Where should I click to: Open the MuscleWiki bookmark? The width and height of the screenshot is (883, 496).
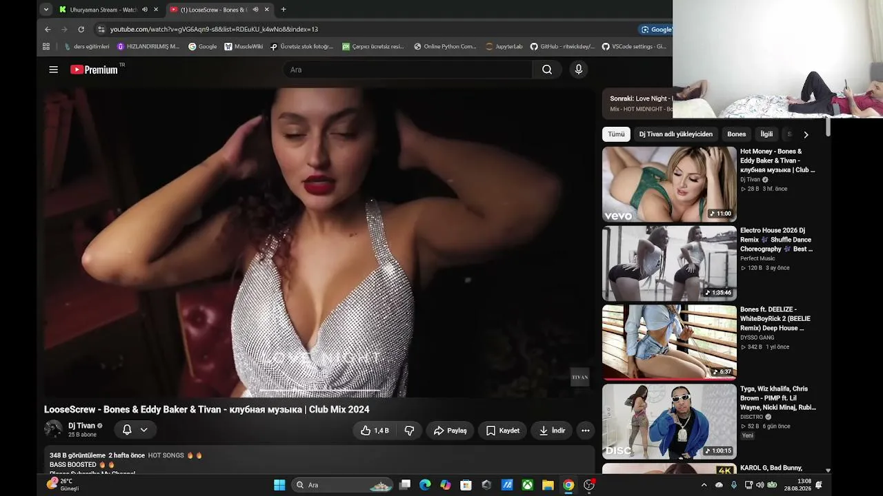244,47
